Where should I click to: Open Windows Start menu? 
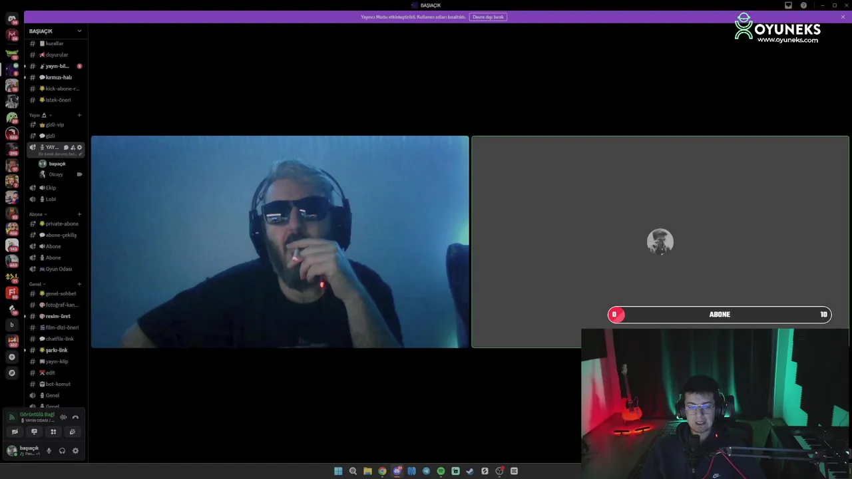[338, 471]
